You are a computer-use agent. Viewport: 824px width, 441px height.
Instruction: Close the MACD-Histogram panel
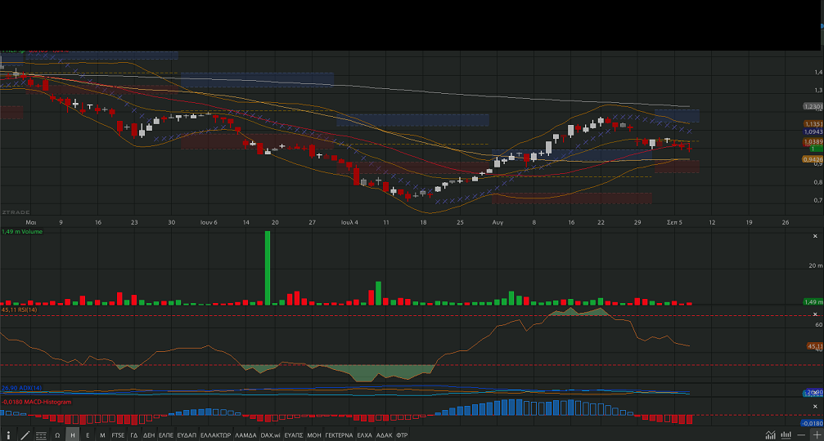815,407
